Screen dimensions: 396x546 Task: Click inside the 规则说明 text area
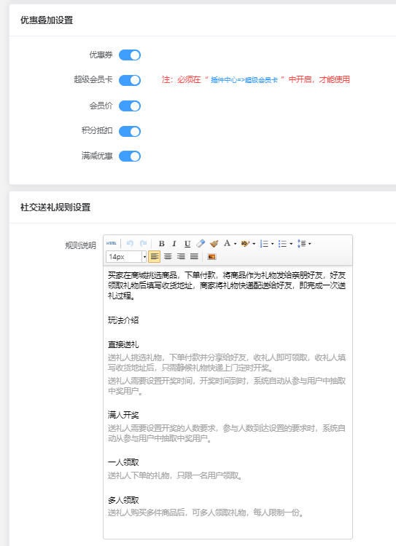coord(228,402)
